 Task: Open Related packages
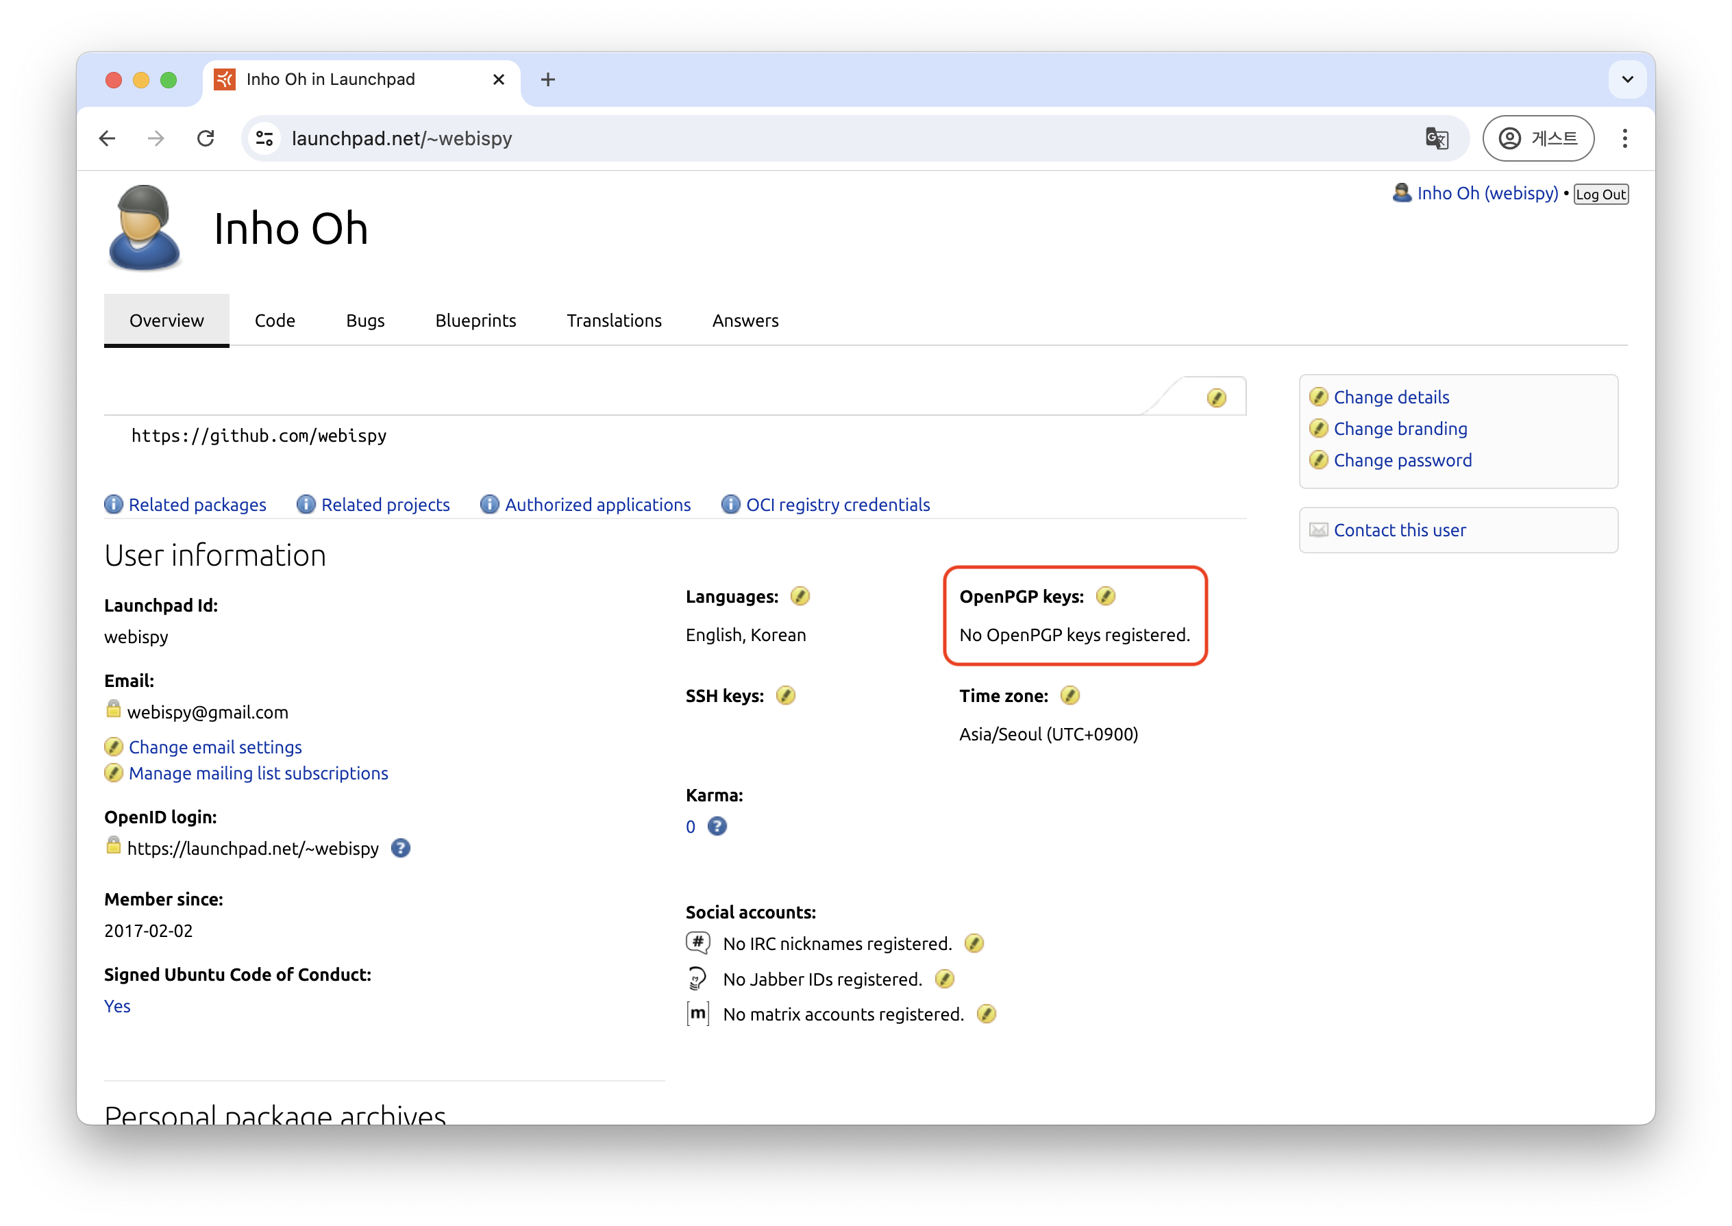197,504
